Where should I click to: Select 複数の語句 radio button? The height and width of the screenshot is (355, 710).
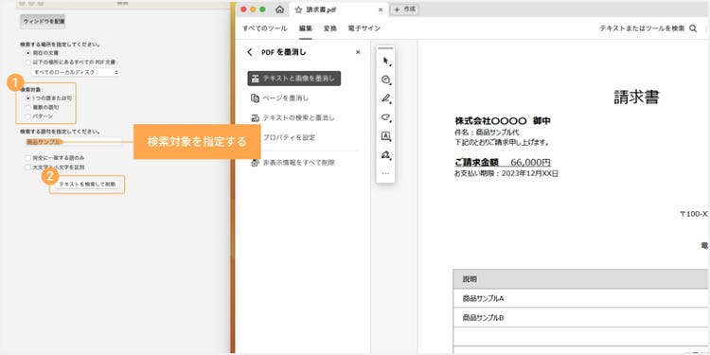pos(28,107)
